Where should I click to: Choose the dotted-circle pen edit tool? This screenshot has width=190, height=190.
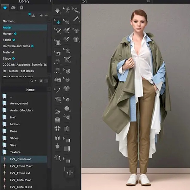58,30
